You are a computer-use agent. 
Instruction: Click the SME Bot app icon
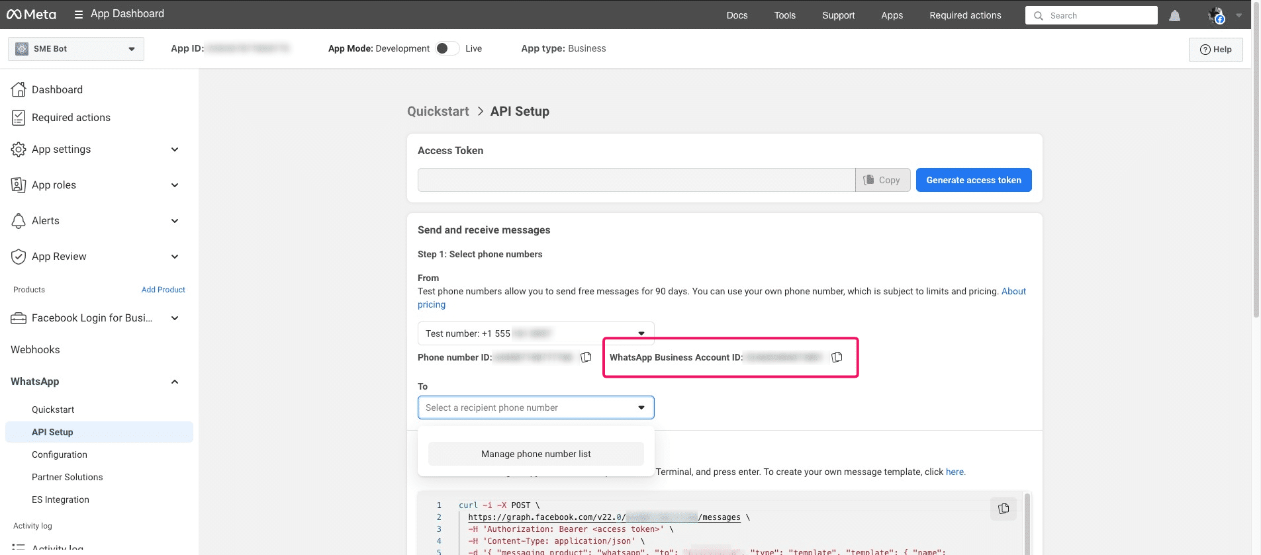[x=22, y=49]
